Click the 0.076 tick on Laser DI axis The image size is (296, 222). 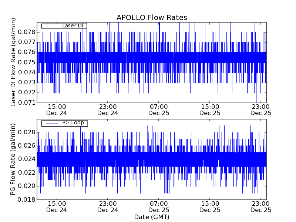[27, 52]
